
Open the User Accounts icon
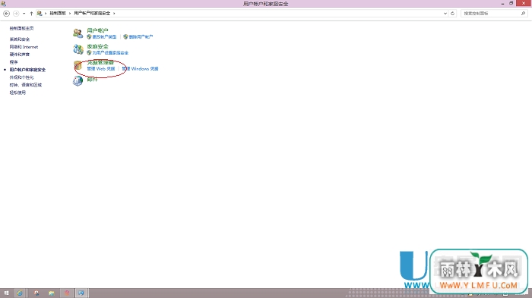click(x=78, y=33)
